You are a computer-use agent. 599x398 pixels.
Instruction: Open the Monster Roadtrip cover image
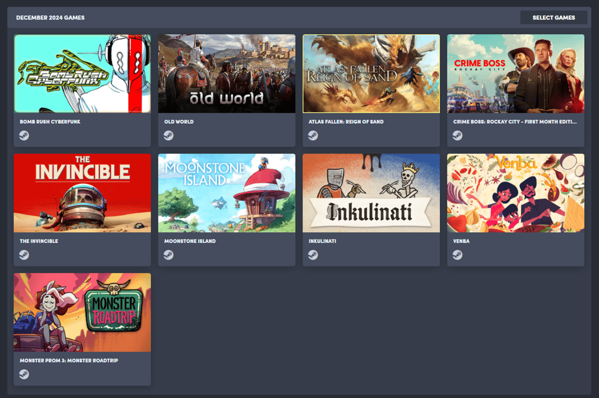82,313
